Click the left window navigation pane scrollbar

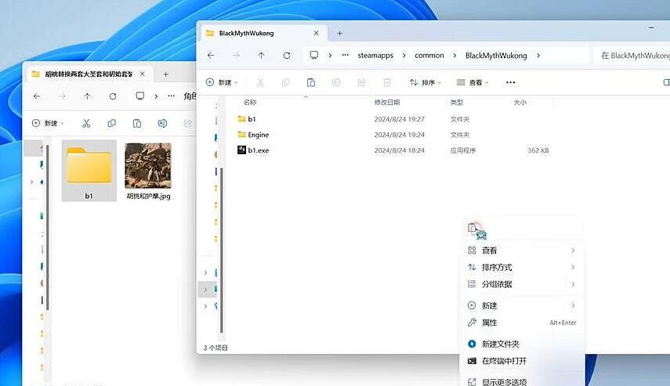pyautogui.click(x=48, y=228)
